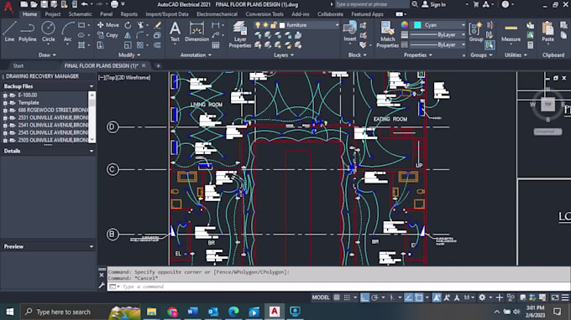This screenshot has width=571, height=320.
Task: Collapse the Backup Files section
Action: [91, 86]
